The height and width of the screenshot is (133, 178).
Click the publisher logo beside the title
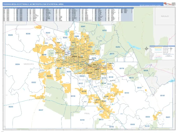tap(167, 4)
